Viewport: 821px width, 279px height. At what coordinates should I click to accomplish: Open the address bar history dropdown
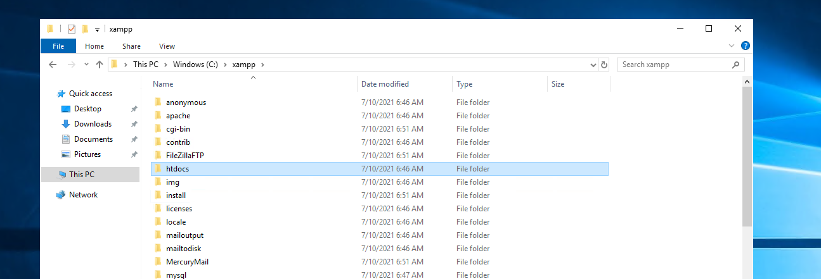click(593, 65)
